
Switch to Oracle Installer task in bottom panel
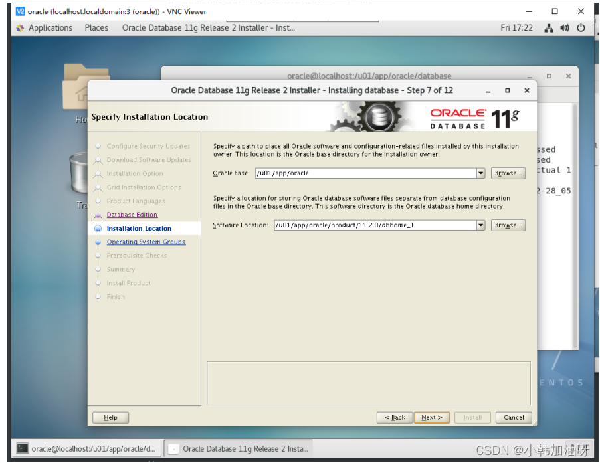pos(239,448)
